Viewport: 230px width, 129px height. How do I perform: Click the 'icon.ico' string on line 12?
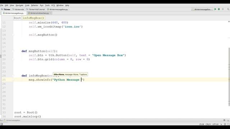click(72, 27)
